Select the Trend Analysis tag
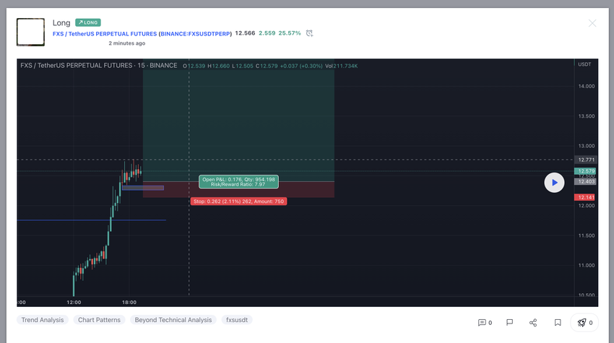Screen dimensions: 614x343 pyautogui.click(x=43, y=320)
